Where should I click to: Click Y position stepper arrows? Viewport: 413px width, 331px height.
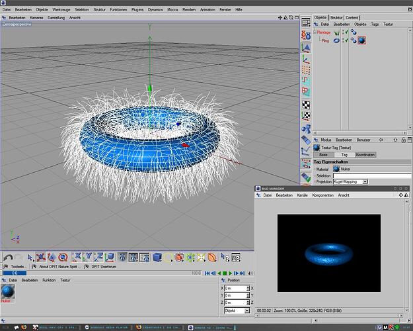point(248,295)
